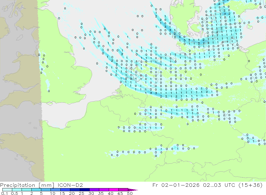Pick the 15–20 mm legend color swatch

pos(65,190)
